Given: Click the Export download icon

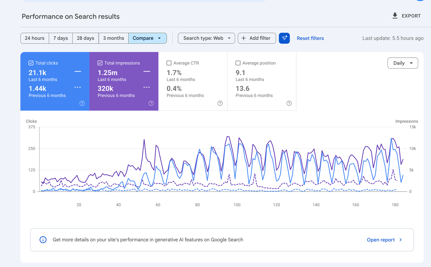Looking at the screenshot, I should pyautogui.click(x=395, y=16).
